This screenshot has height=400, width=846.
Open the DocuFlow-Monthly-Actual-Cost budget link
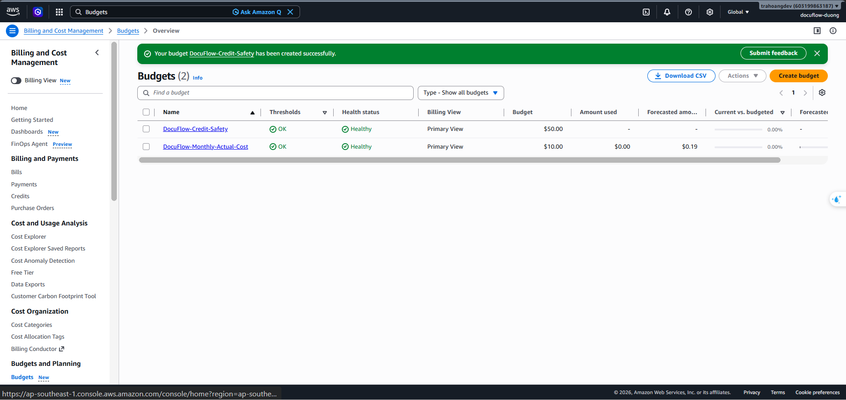[205, 147]
